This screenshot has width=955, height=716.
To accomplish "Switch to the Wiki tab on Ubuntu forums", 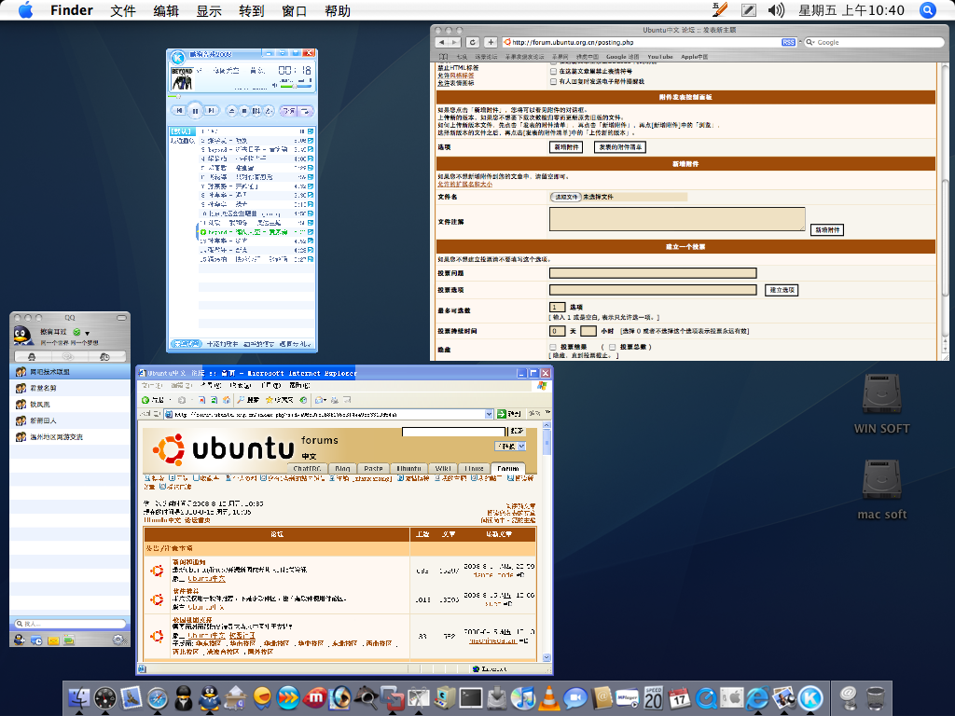I will coord(443,468).
